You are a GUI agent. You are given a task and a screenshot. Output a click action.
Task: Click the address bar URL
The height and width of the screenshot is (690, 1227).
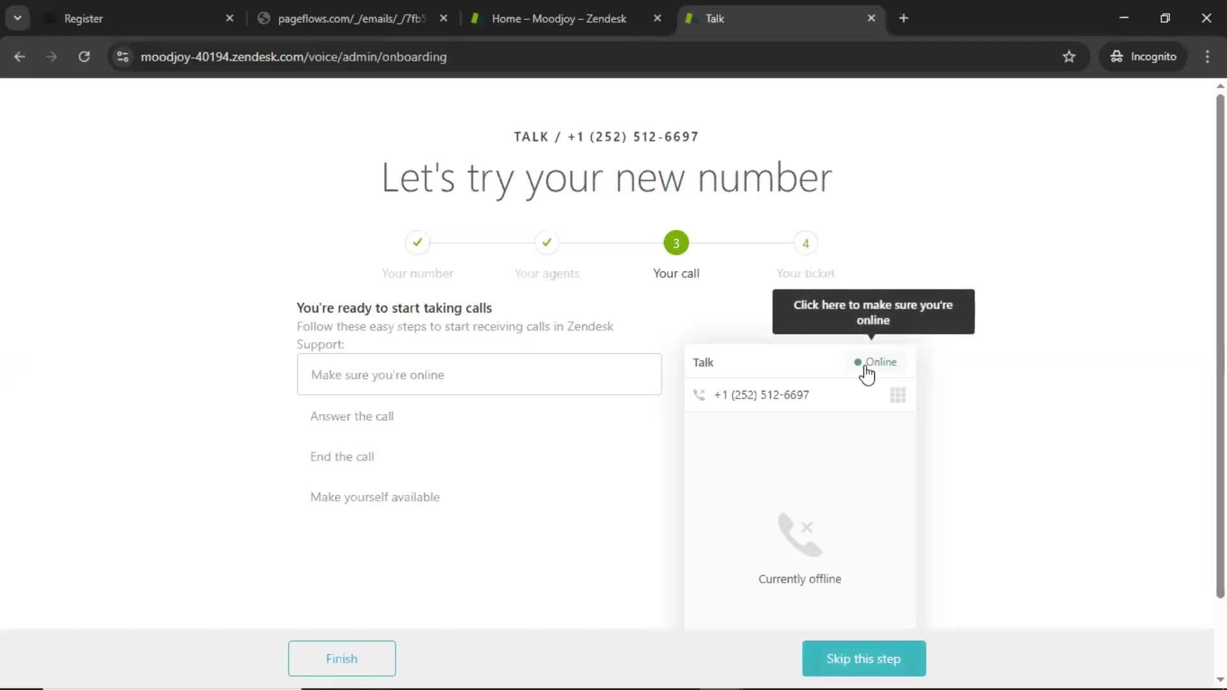coord(293,57)
